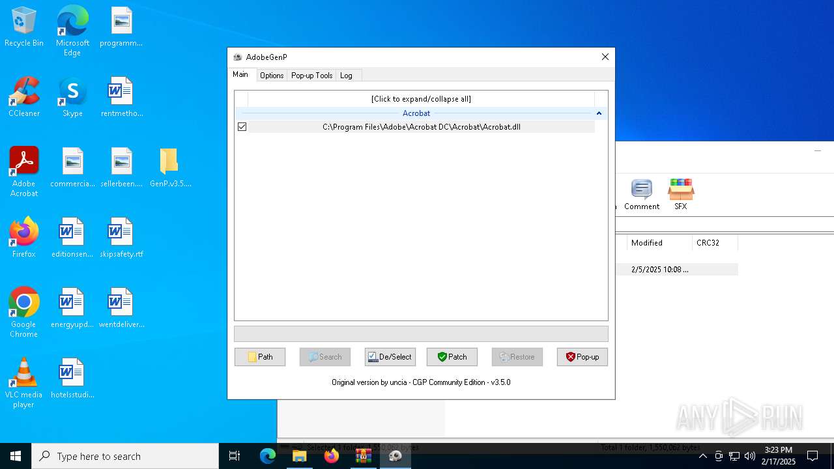
Task: Click the taskbar search box
Action: click(125, 456)
